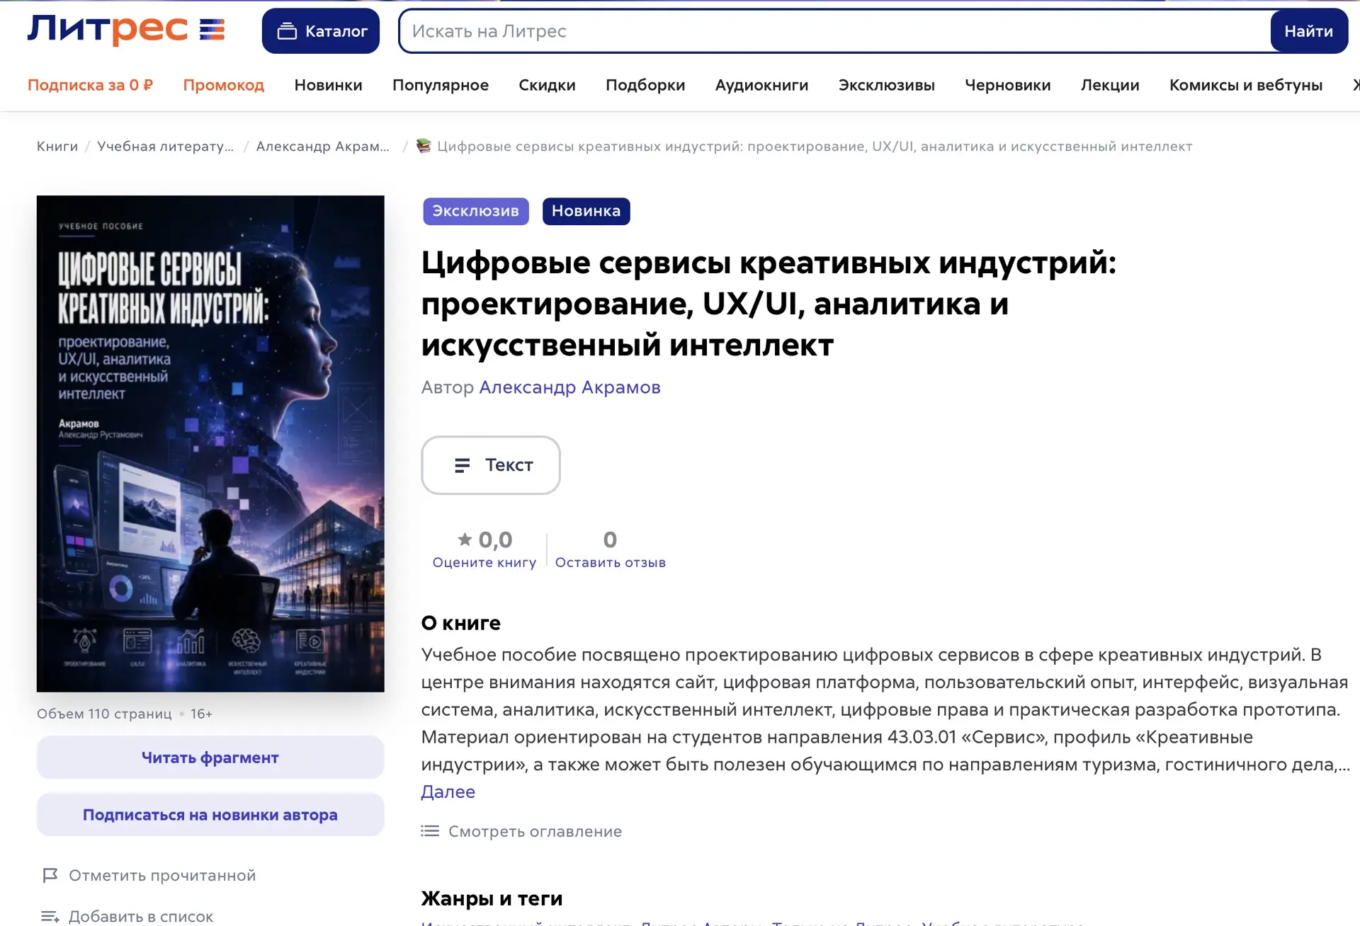
Task: Click Читать фрагмент button
Action: click(x=210, y=758)
